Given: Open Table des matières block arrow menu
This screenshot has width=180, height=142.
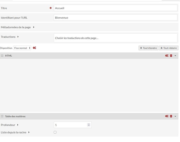Looking at the screenshot, I should 175,116.
